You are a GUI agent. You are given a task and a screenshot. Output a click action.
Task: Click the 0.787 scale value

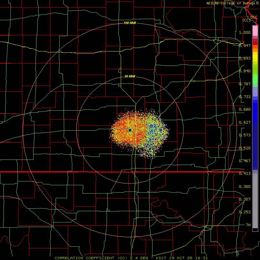[x=245, y=84]
